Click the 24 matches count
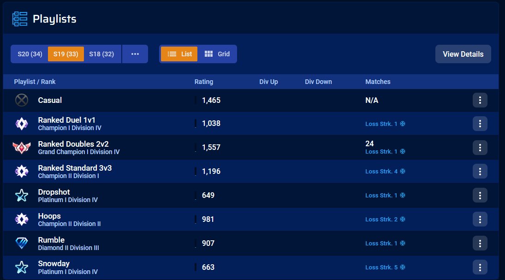505x280 pixels. coord(369,143)
